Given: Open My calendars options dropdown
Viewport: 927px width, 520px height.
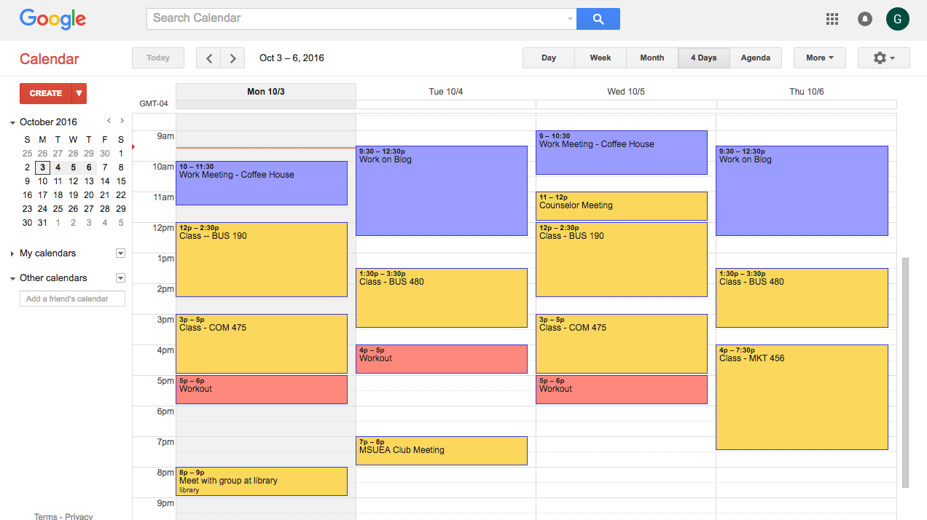Looking at the screenshot, I should click(120, 253).
